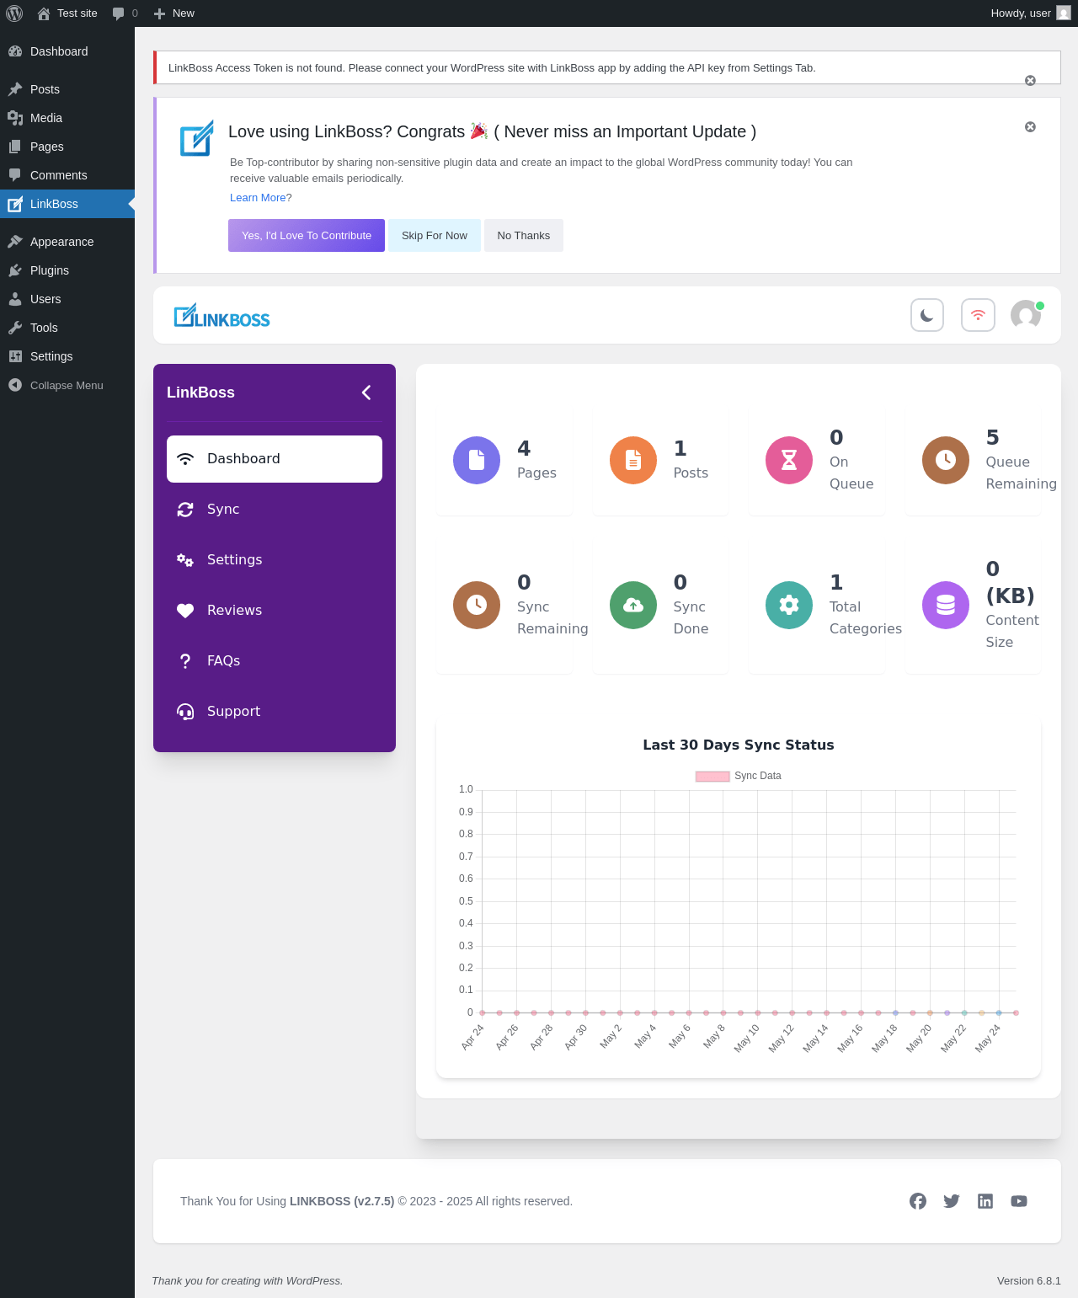
Task: Open LinkBoss LinkedIn icon
Action: pyautogui.click(x=985, y=1201)
